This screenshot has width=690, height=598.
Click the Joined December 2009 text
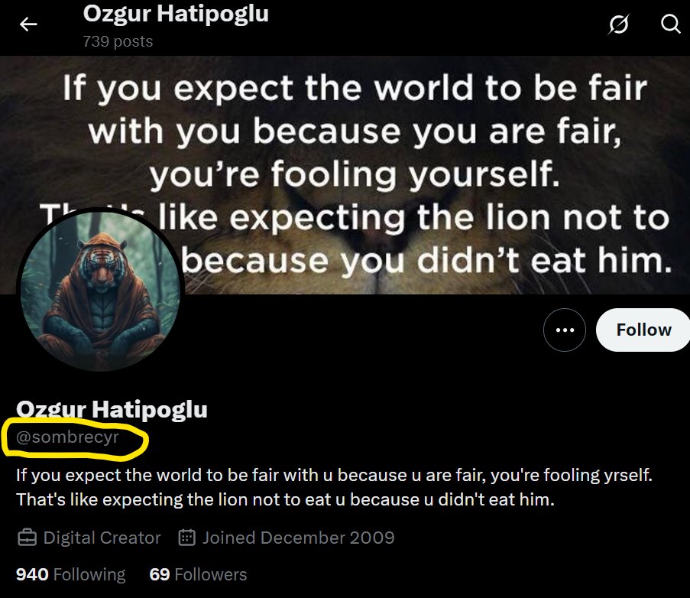[298, 538]
